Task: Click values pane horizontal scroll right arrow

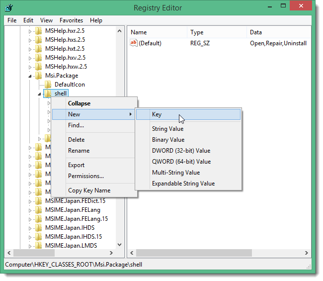Action: tap(307, 253)
